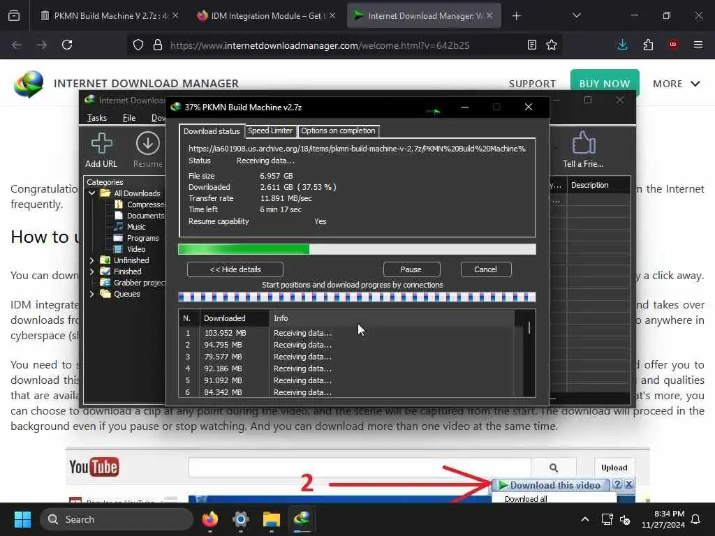Reload the current page
This screenshot has height=536, width=715.
[x=67, y=45]
